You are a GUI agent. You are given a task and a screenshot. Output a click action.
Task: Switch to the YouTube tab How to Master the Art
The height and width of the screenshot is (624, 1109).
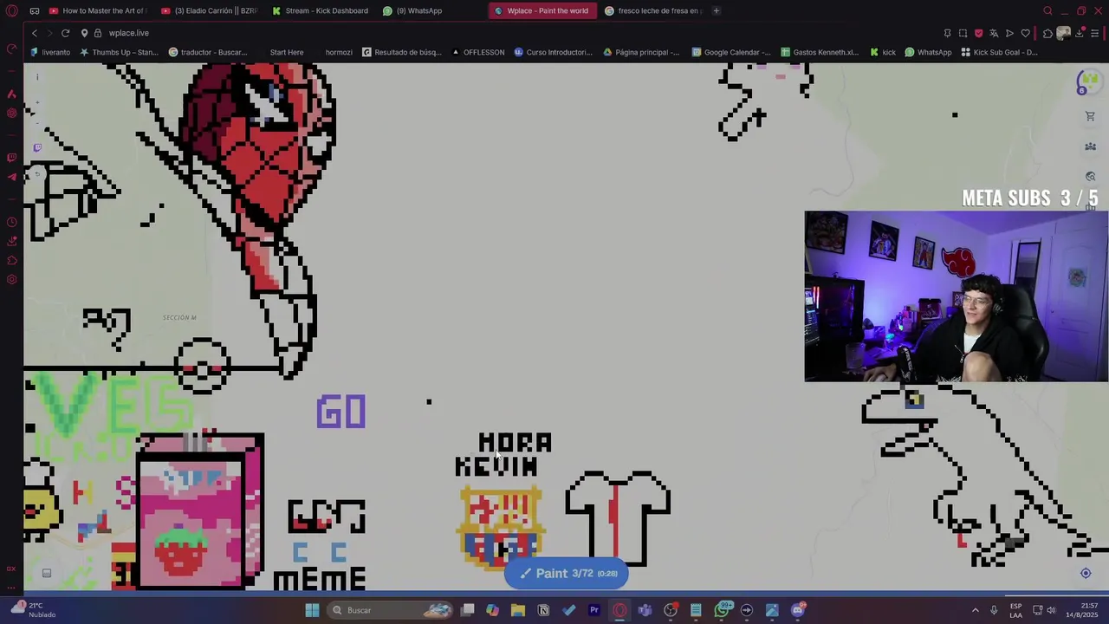(x=97, y=10)
